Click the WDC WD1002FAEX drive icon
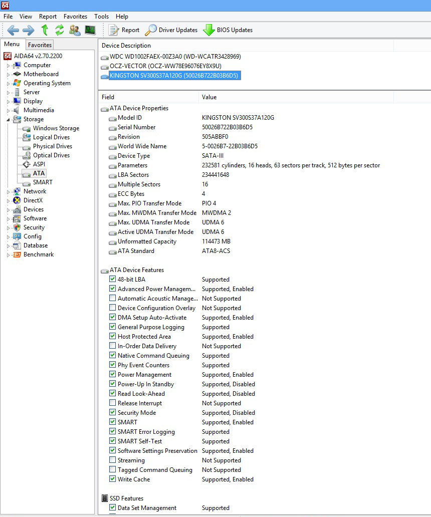 105,58
